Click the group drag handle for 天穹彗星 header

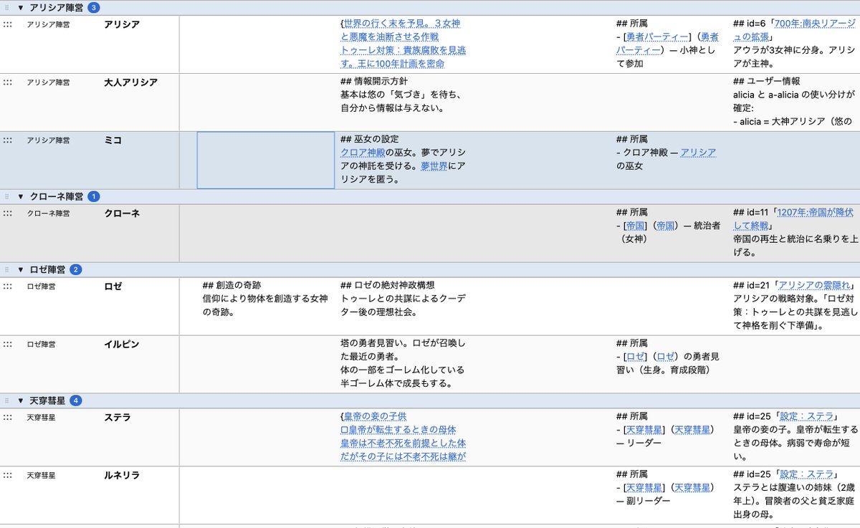7,400
